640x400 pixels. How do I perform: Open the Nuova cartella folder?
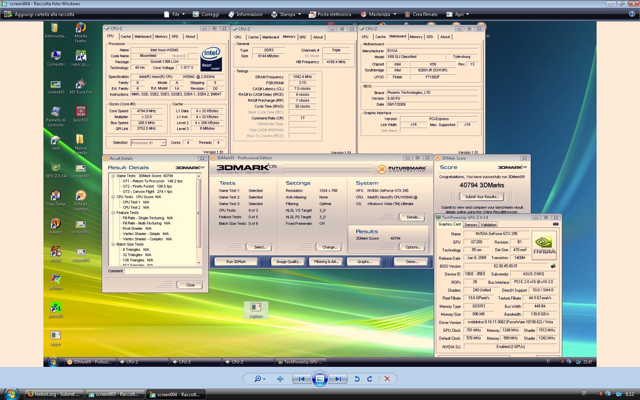click(81, 145)
